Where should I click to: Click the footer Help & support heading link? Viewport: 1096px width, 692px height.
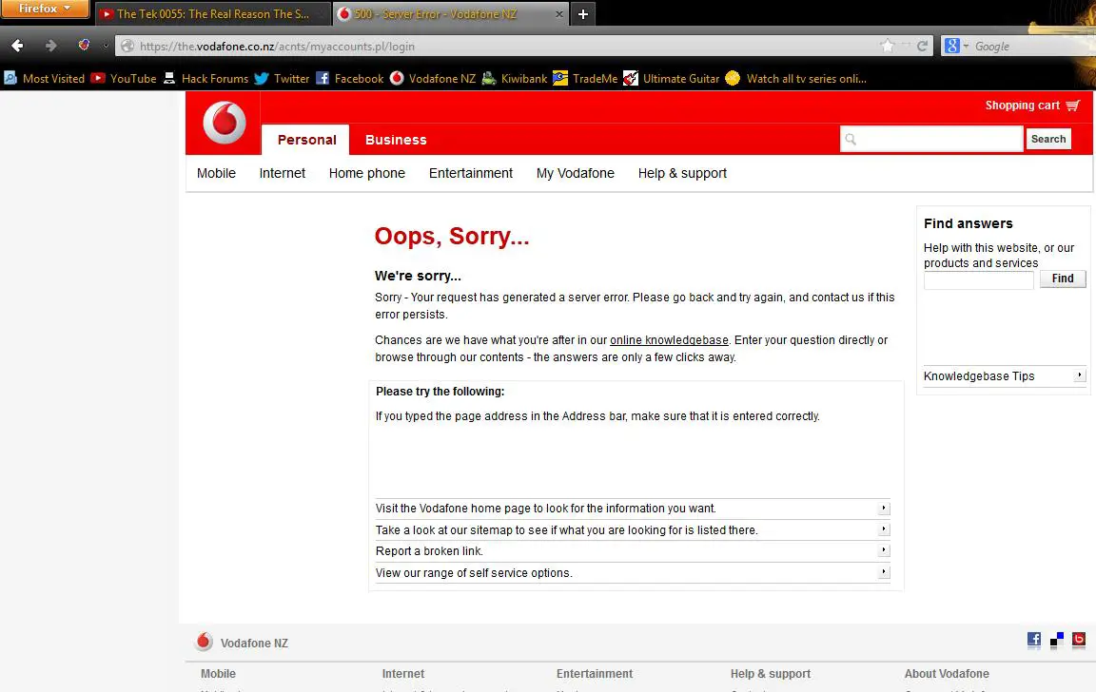point(771,674)
